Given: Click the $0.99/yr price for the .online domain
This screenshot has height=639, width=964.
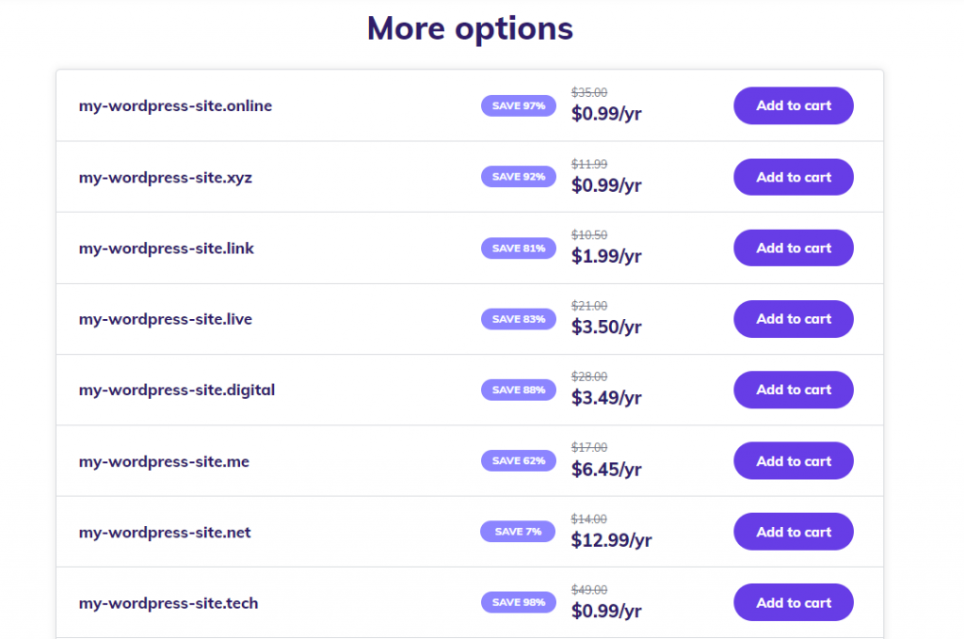Looking at the screenshot, I should [x=606, y=113].
